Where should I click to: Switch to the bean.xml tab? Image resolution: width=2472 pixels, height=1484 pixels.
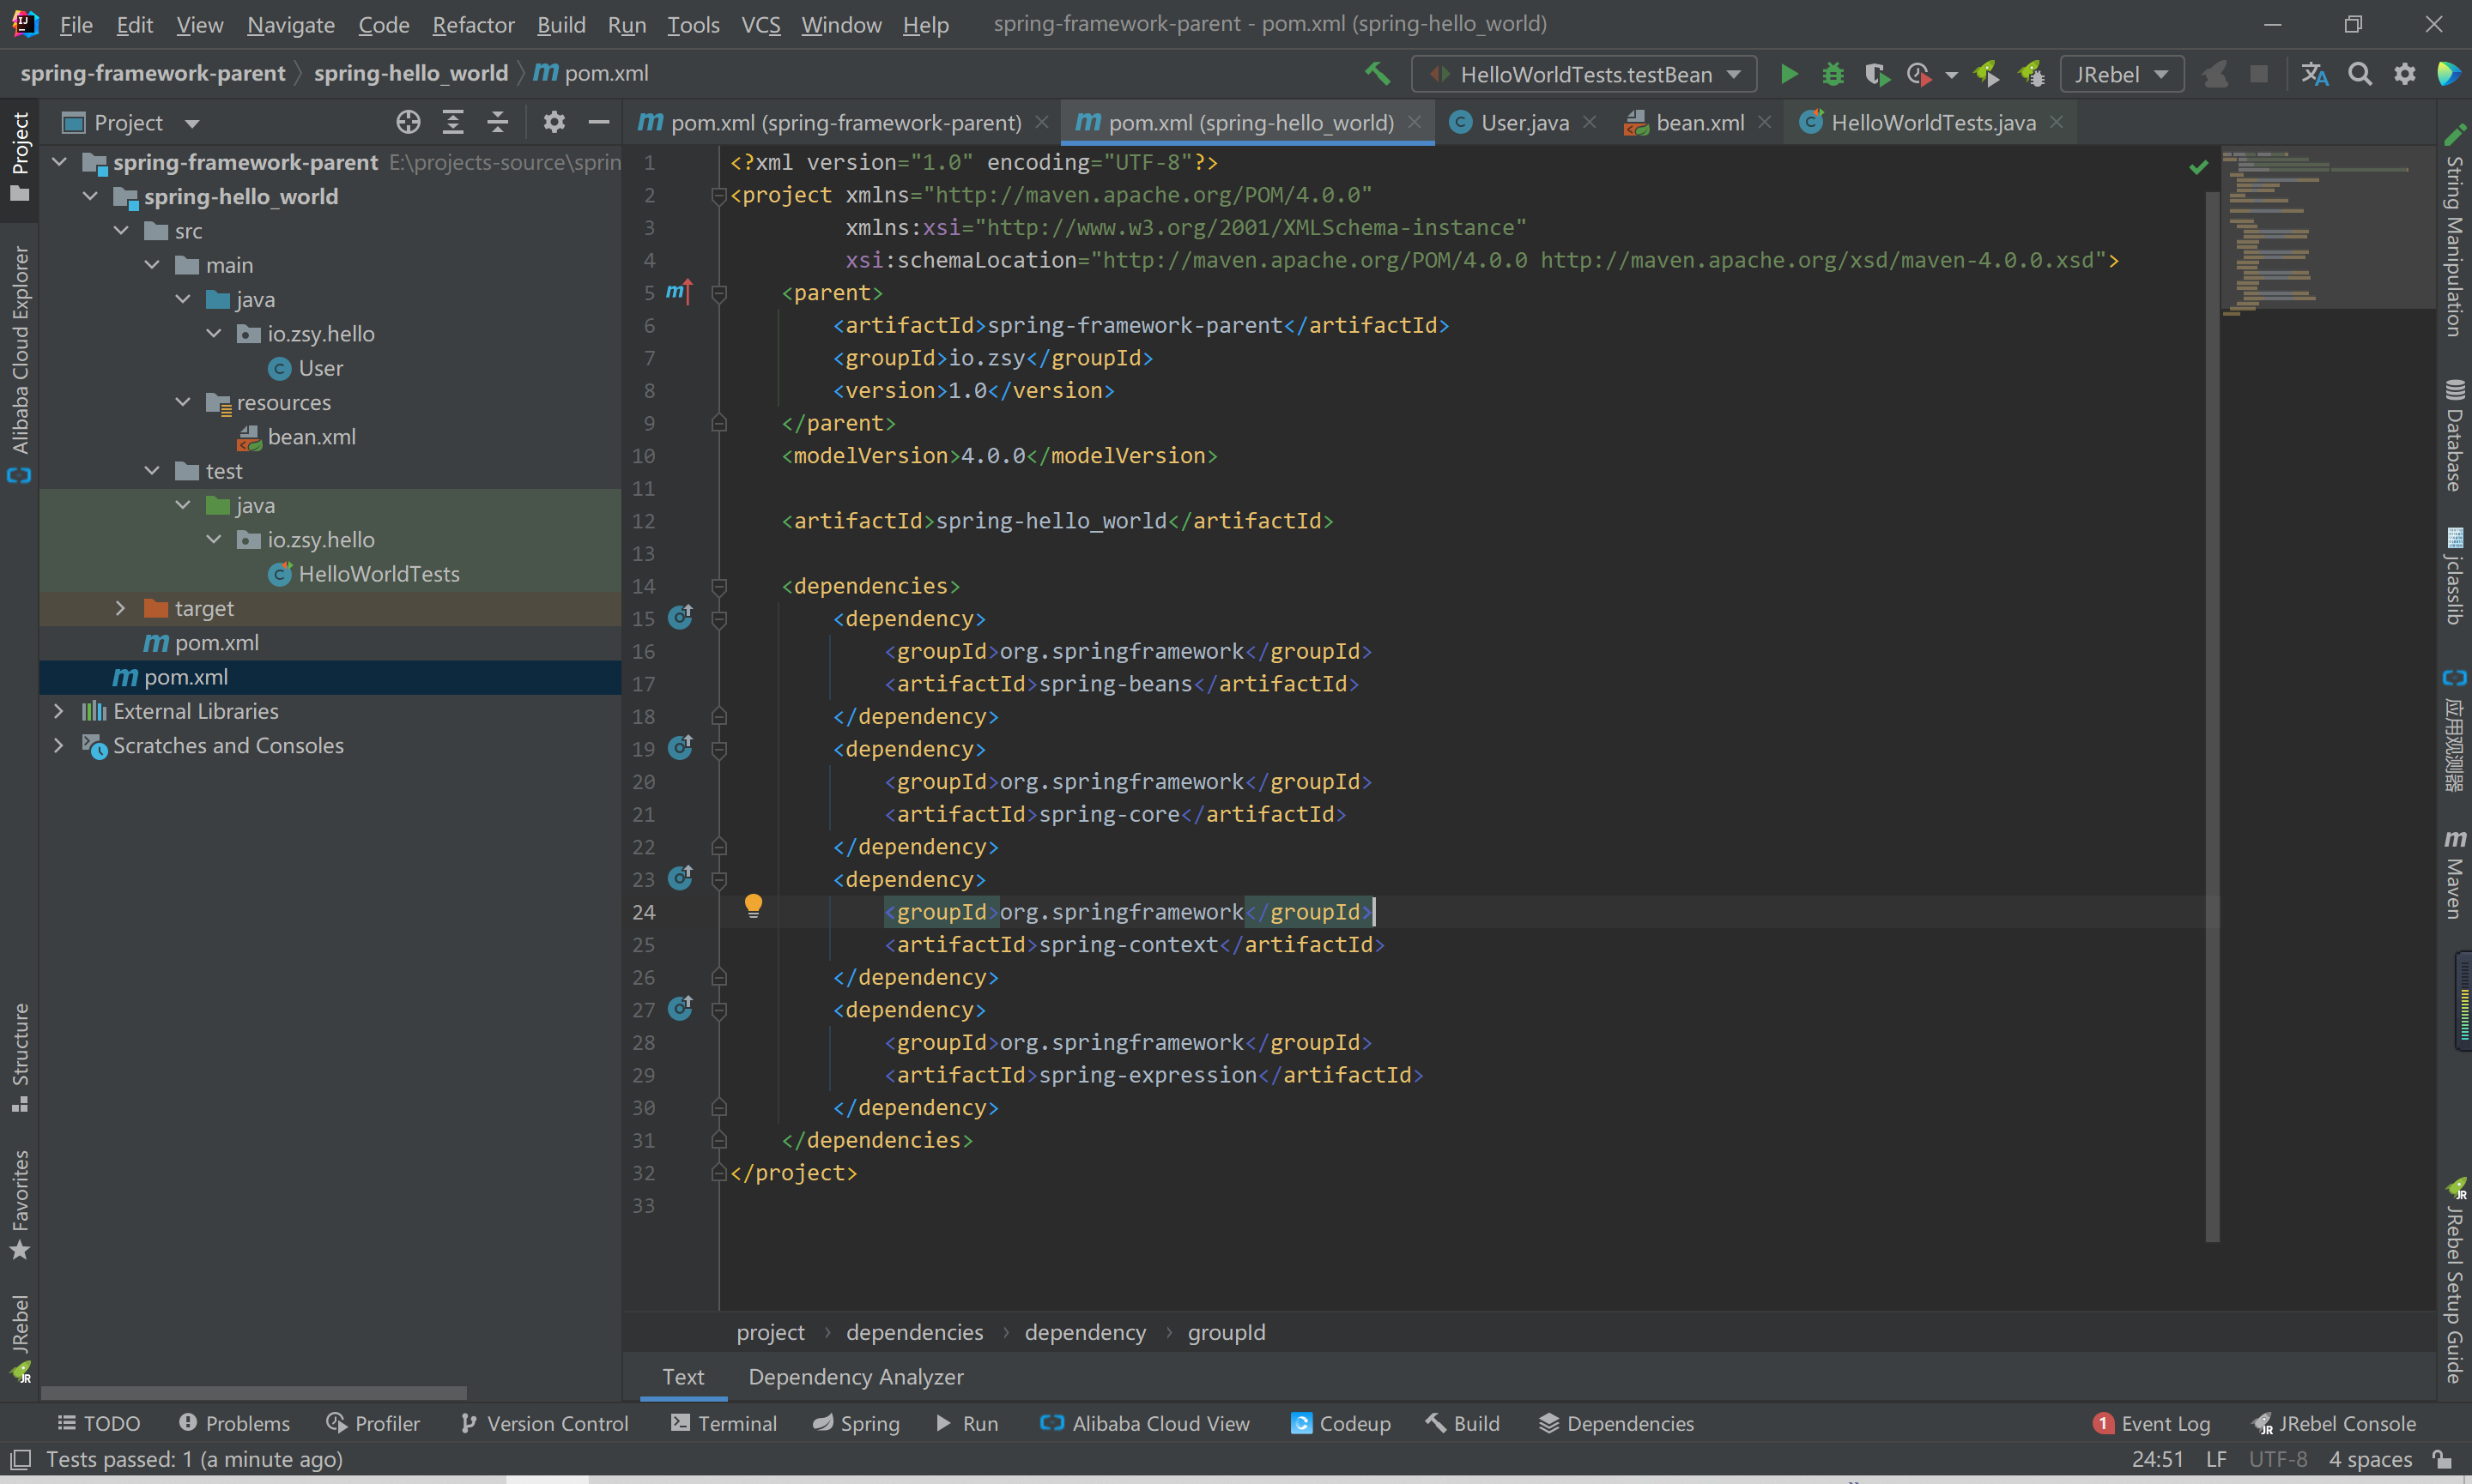click(1699, 122)
